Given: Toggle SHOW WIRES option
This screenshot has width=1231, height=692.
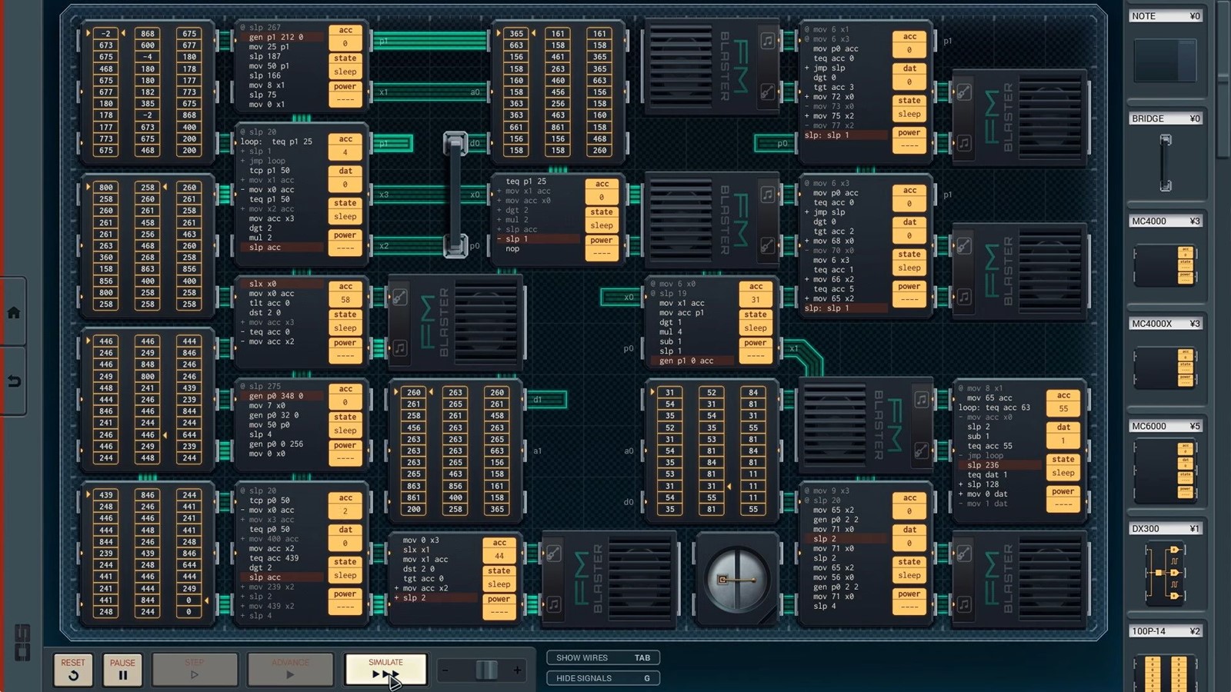Looking at the screenshot, I should click(x=603, y=657).
